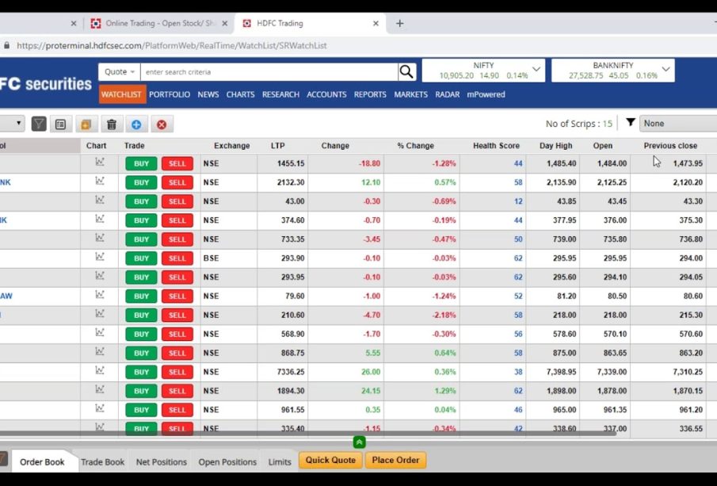Viewport: 717px width, 486px height.
Task: Open the PORTFOLIO menu
Action: pyautogui.click(x=170, y=94)
